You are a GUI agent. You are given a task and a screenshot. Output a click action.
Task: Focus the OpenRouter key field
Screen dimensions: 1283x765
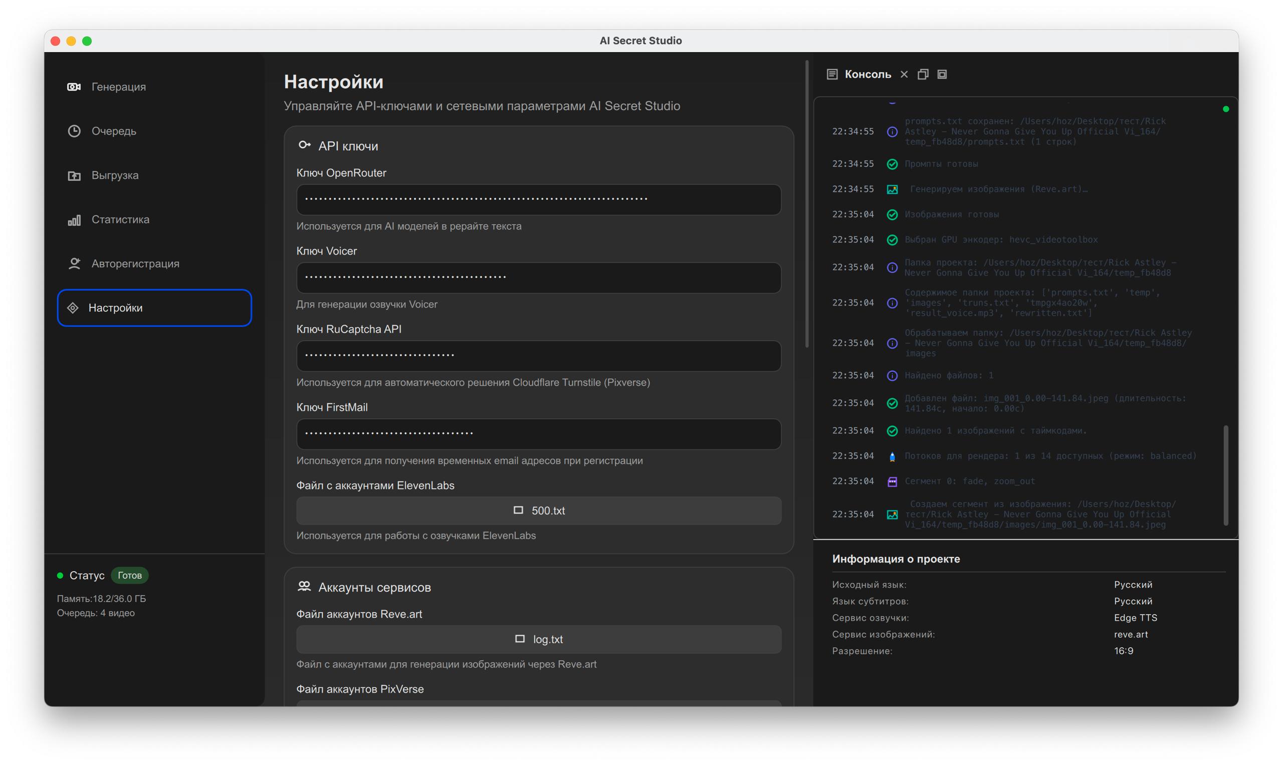(538, 199)
